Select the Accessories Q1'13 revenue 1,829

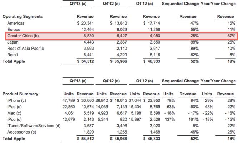pyautogui.click(x=89, y=132)
